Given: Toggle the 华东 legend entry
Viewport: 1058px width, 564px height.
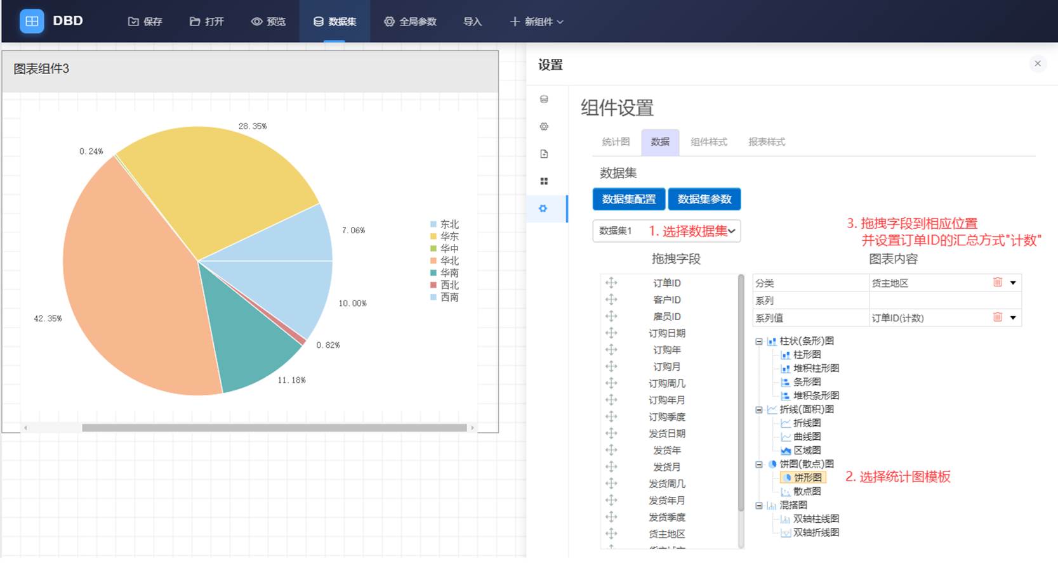Looking at the screenshot, I should point(444,236).
